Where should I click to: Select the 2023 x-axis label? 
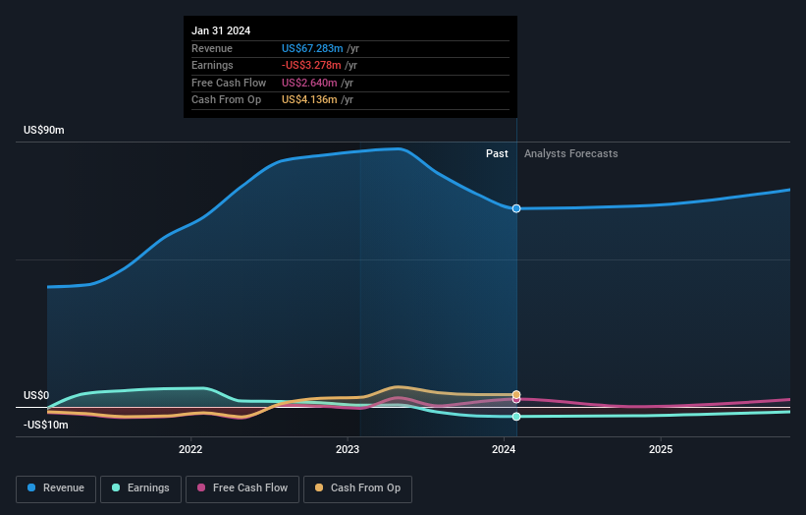(x=348, y=450)
